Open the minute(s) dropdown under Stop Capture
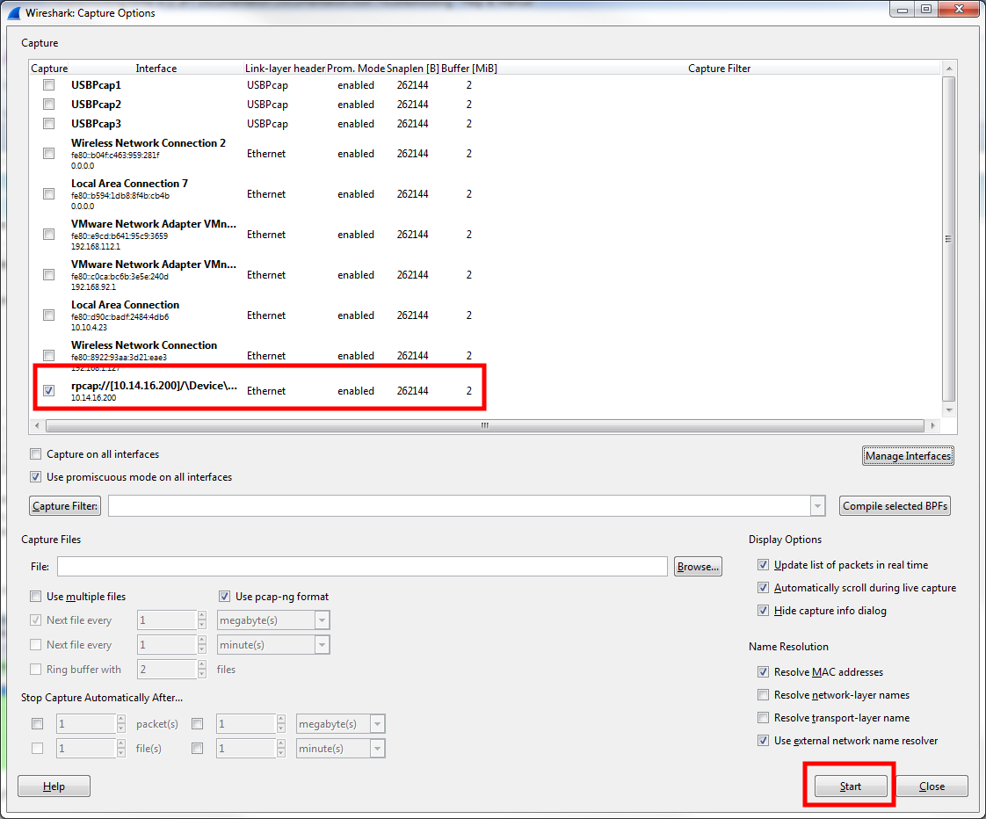Screen dimensions: 986x819 [x=377, y=749]
